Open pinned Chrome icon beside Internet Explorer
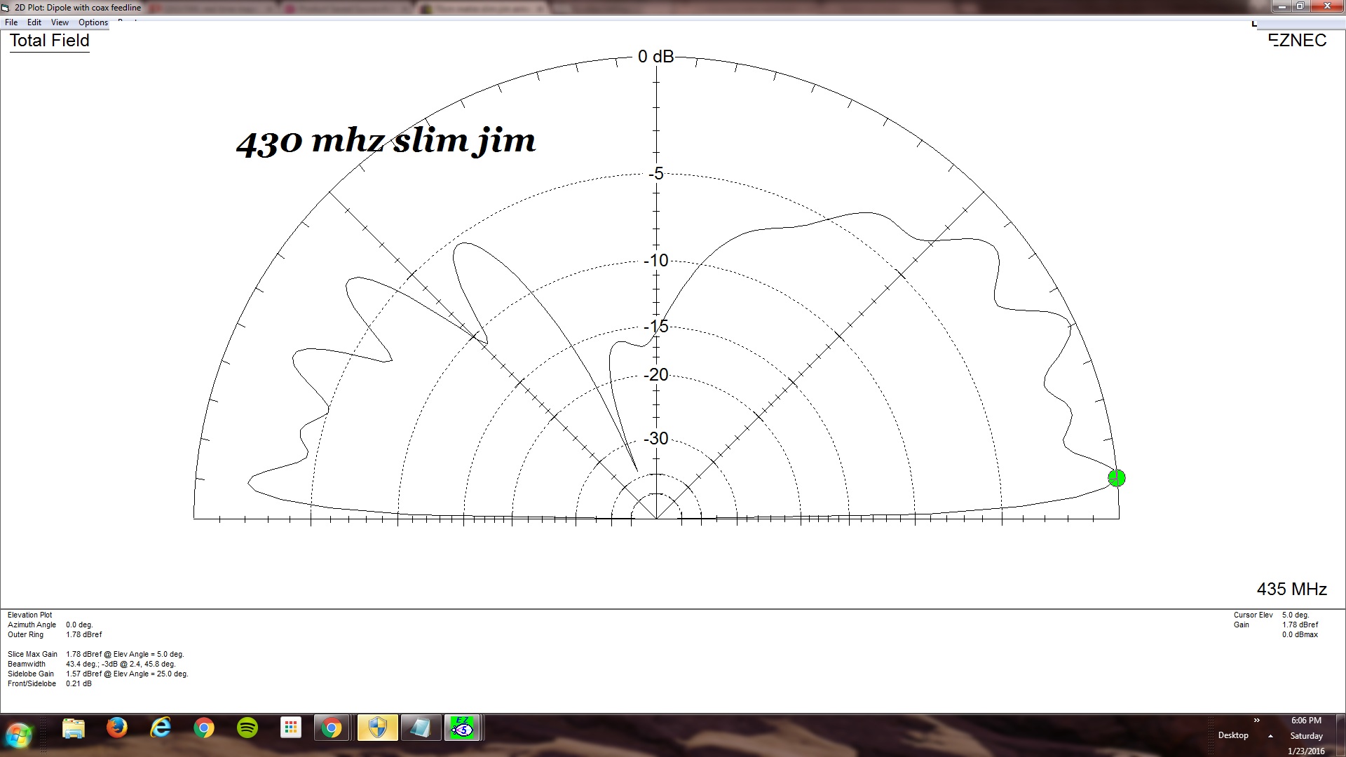The image size is (1346, 757). coord(204,728)
